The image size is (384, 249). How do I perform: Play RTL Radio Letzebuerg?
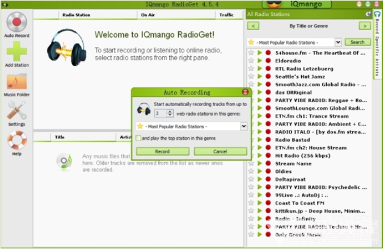point(260,69)
